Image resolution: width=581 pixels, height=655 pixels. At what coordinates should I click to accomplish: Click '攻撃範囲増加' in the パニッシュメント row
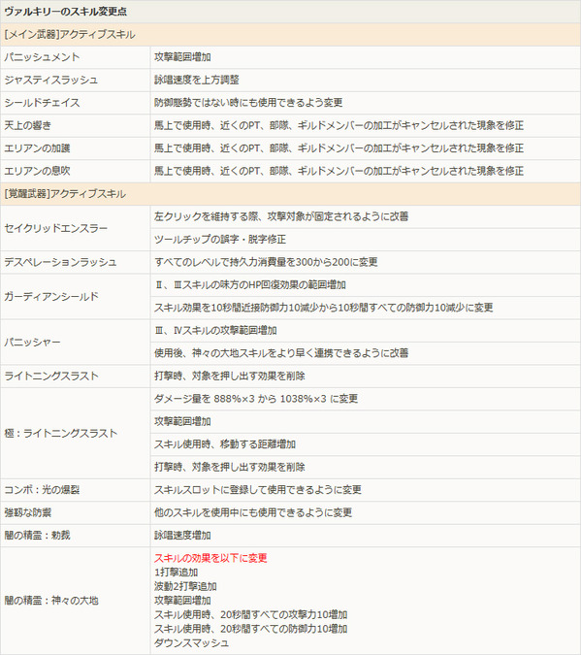182,57
